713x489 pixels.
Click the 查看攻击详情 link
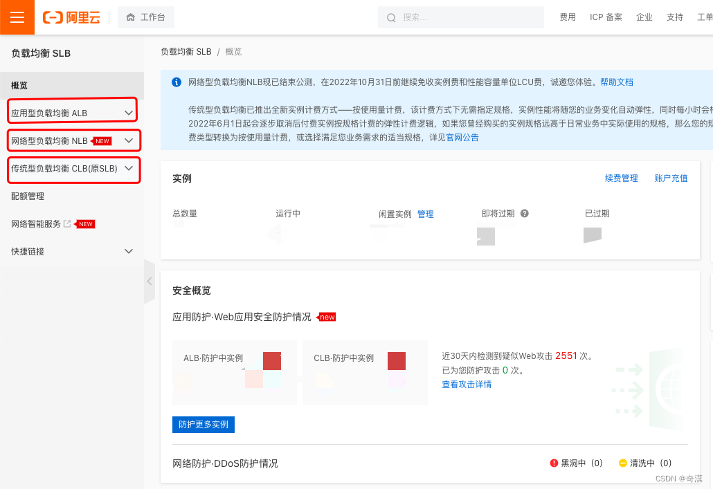[467, 385]
